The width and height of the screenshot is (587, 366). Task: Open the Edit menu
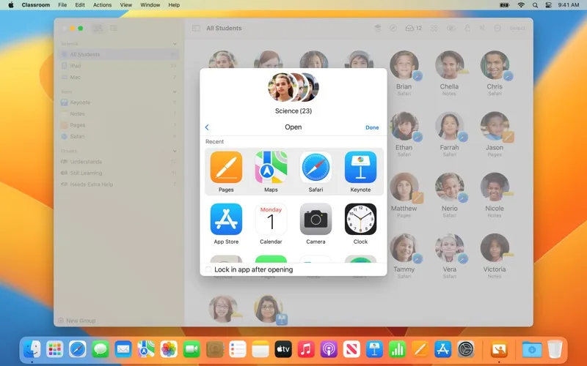tap(80, 5)
